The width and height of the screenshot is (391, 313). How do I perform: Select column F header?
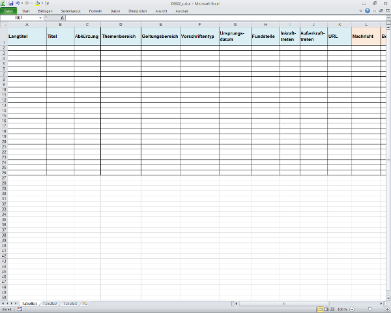coord(199,24)
